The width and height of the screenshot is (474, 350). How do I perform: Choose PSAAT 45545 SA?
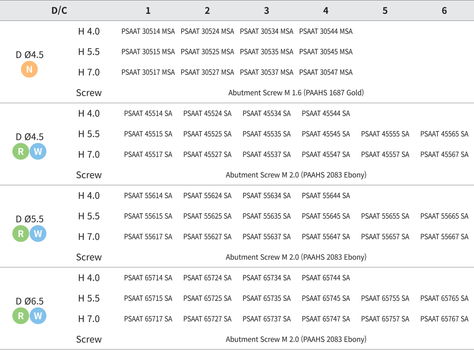click(326, 134)
